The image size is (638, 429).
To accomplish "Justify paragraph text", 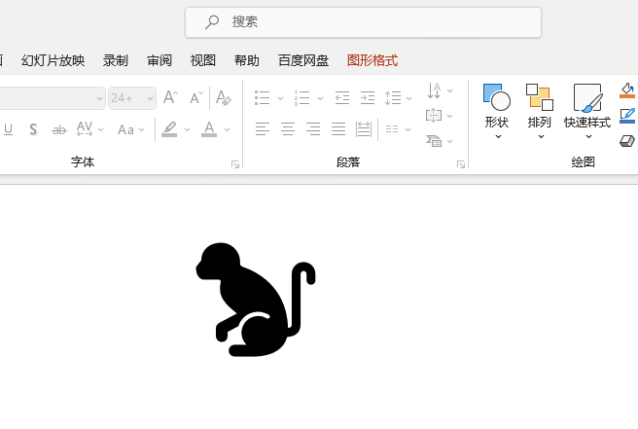I will [338, 129].
